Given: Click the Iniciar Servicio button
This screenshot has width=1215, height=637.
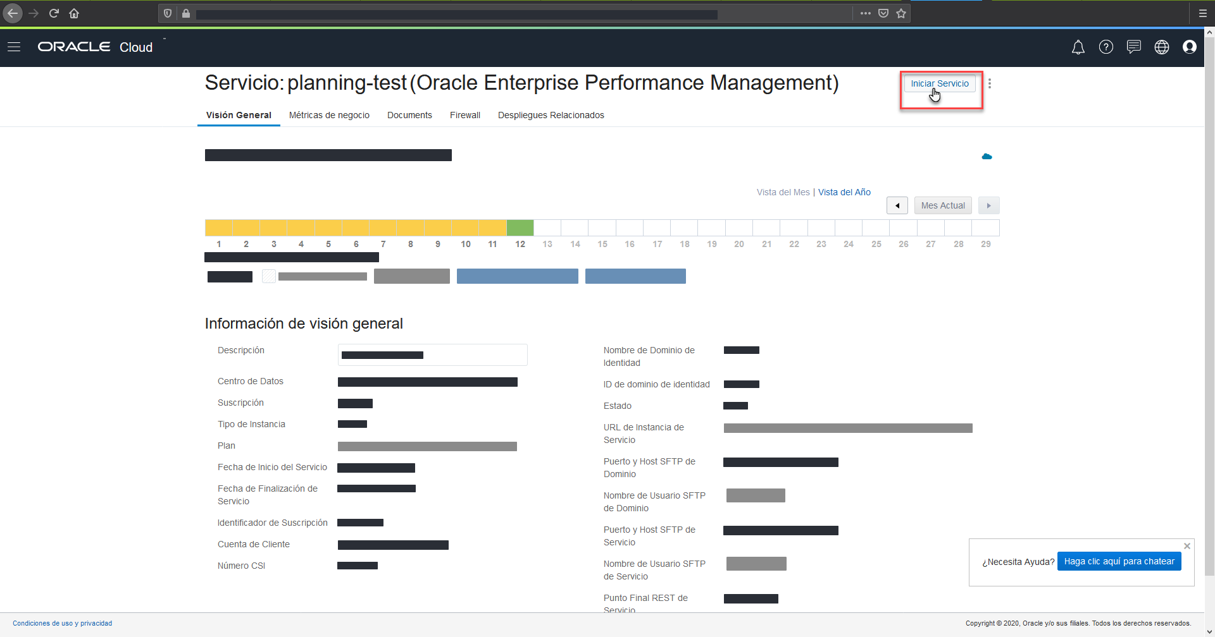Looking at the screenshot, I should point(939,83).
